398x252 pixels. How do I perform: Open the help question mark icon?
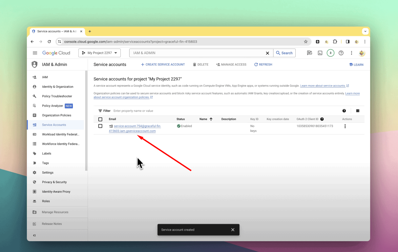pyautogui.click(x=341, y=53)
